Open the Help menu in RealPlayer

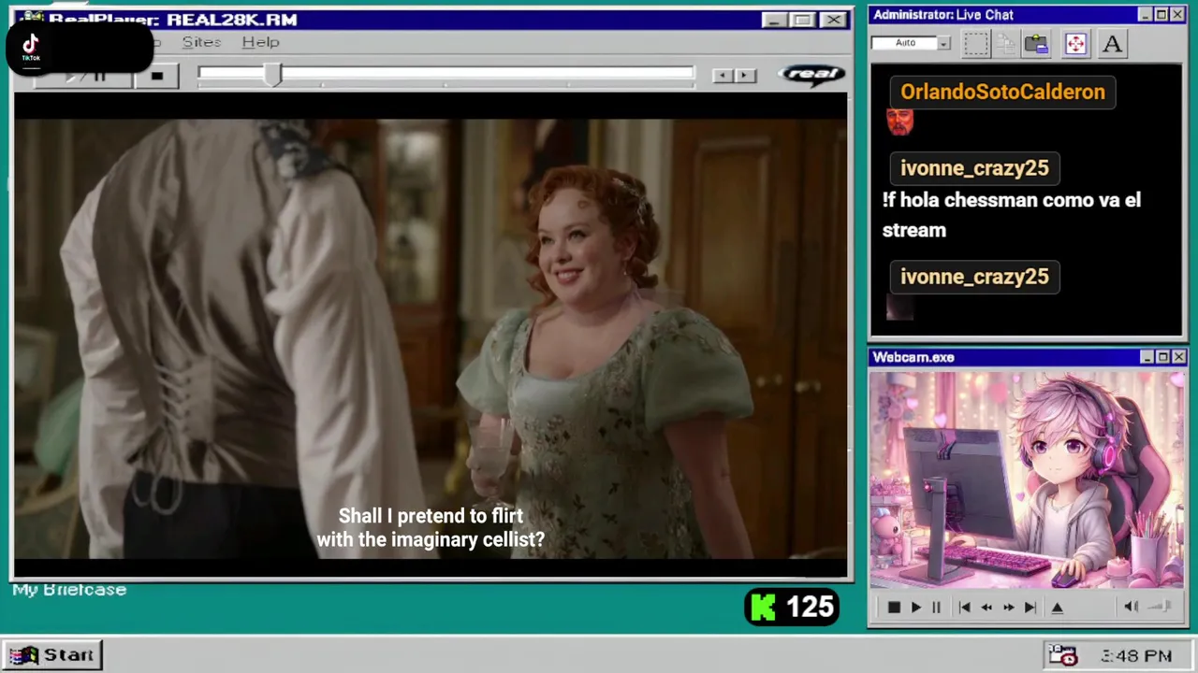[x=260, y=42]
